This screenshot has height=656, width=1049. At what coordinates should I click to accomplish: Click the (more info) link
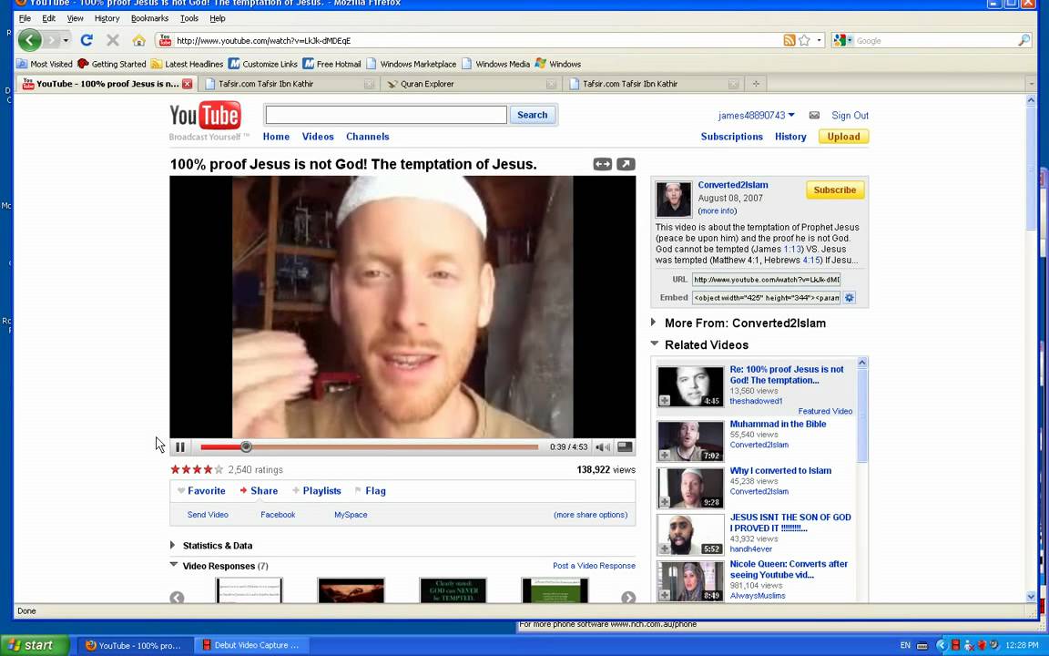pyautogui.click(x=718, y=210)
